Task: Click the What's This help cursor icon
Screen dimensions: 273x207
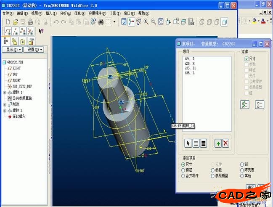Action: [x=41, y=31]
